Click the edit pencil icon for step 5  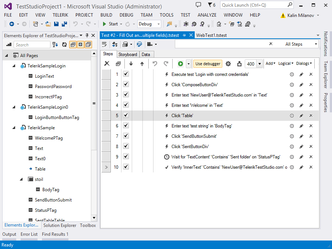pyautogui.click(x=301, y=116)
